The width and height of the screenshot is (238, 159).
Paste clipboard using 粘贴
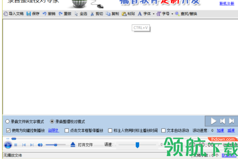pyautogui.click(x=128, y=14)
